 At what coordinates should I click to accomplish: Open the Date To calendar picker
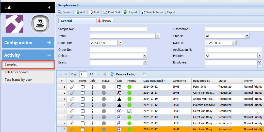[x=234, y=43]
